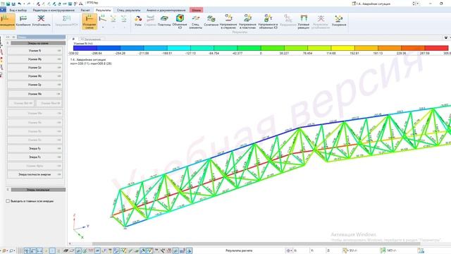Click the yellow segment of color scale
Viewport: 451px width, 254px height.
pyautogui.click(x=343, y=48)
